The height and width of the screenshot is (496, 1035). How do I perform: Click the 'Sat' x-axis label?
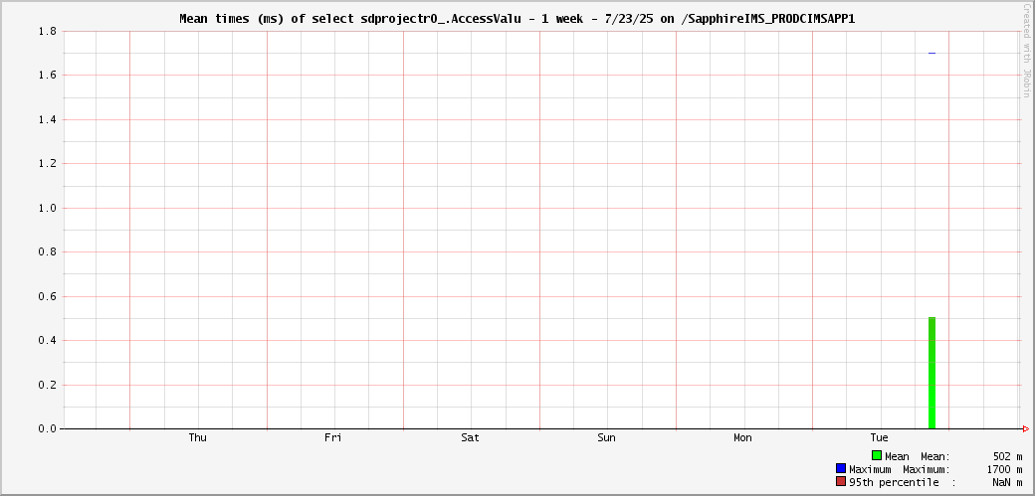click(471, 437)
